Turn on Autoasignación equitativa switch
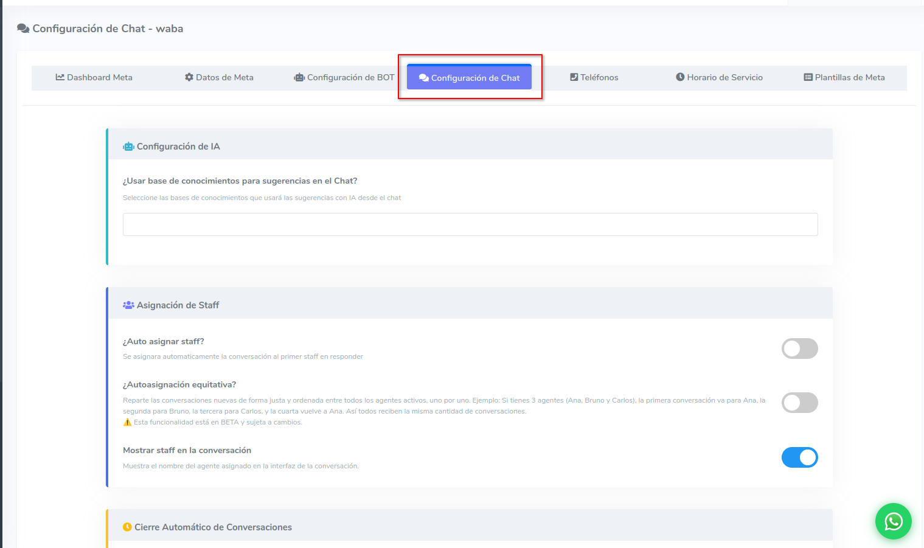The image size is (924, 548). pyautogui.click(x=799, y=403)
